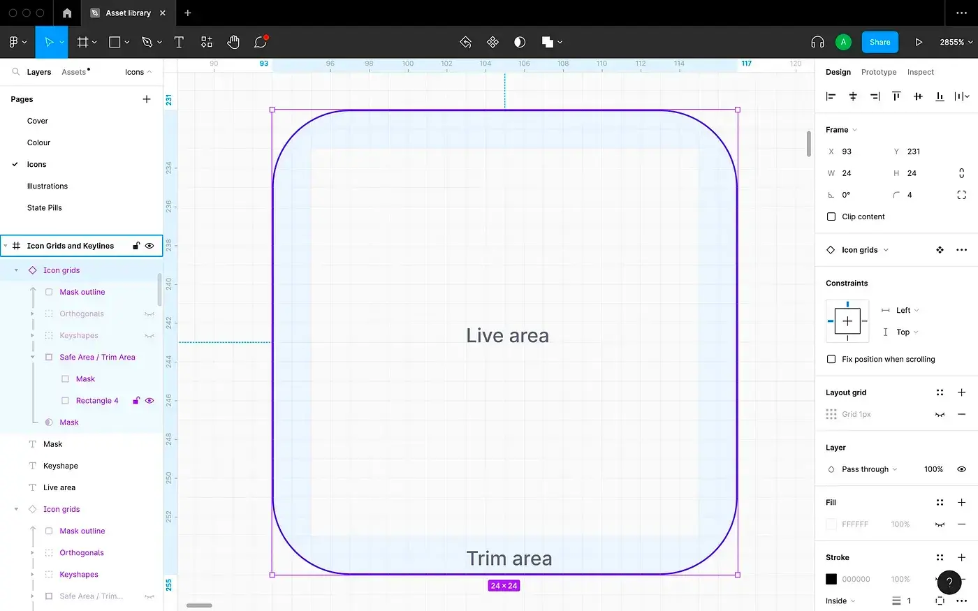This screenshot has width=978, height=611.
Task: Click the Align left icon
Action: 831,96
